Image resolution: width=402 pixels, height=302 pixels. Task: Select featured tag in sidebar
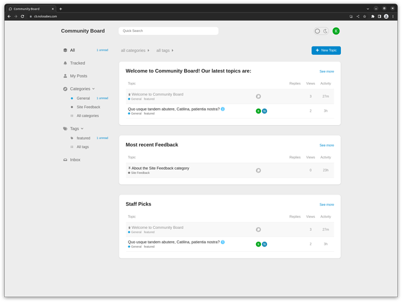coord(84,138)
